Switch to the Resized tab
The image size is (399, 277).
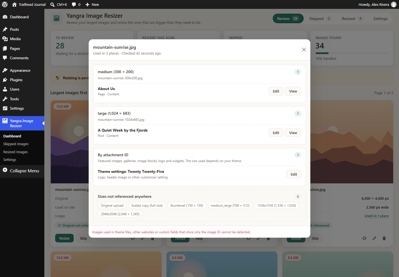352,19
